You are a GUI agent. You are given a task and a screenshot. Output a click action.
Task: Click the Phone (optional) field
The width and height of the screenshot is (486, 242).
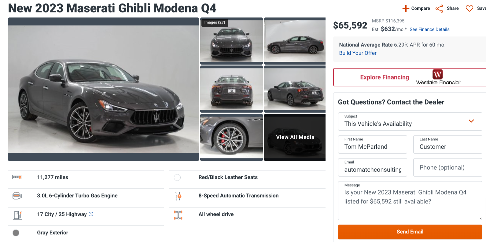click(x=447, y=167)
